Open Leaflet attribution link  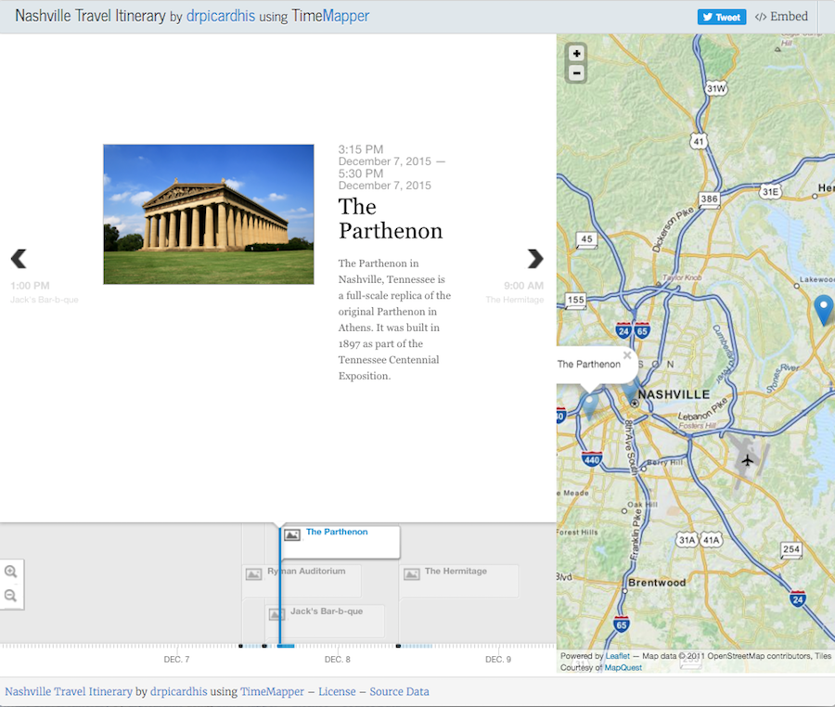(617, 656)
